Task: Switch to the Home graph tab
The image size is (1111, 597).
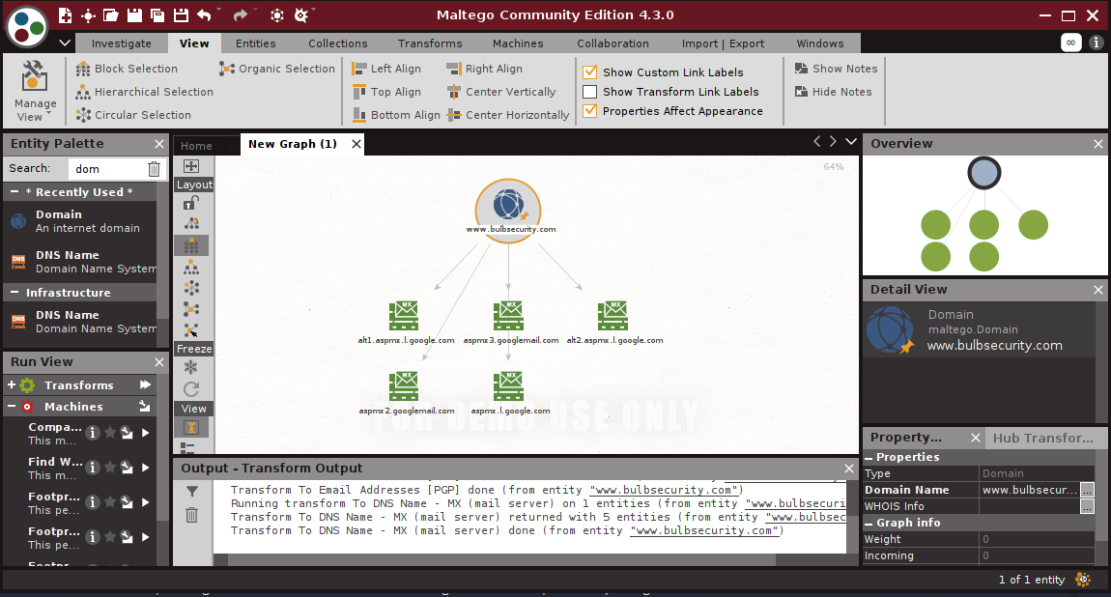Action: [196, 145]
